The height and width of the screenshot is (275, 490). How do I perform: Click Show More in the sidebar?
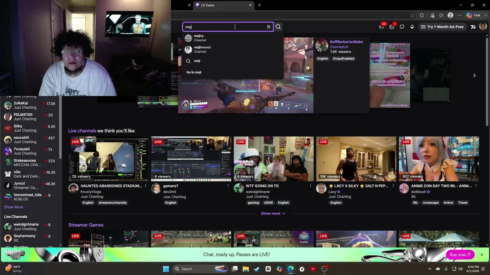(13, 207)
